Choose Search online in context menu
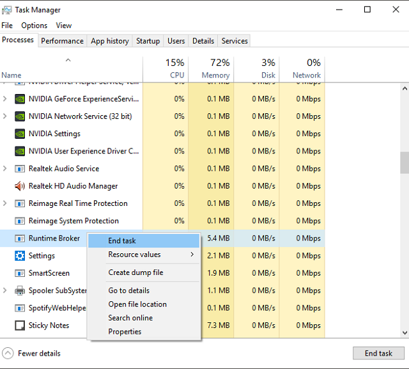This screenshot has width=409, height=369. (144, 318)
